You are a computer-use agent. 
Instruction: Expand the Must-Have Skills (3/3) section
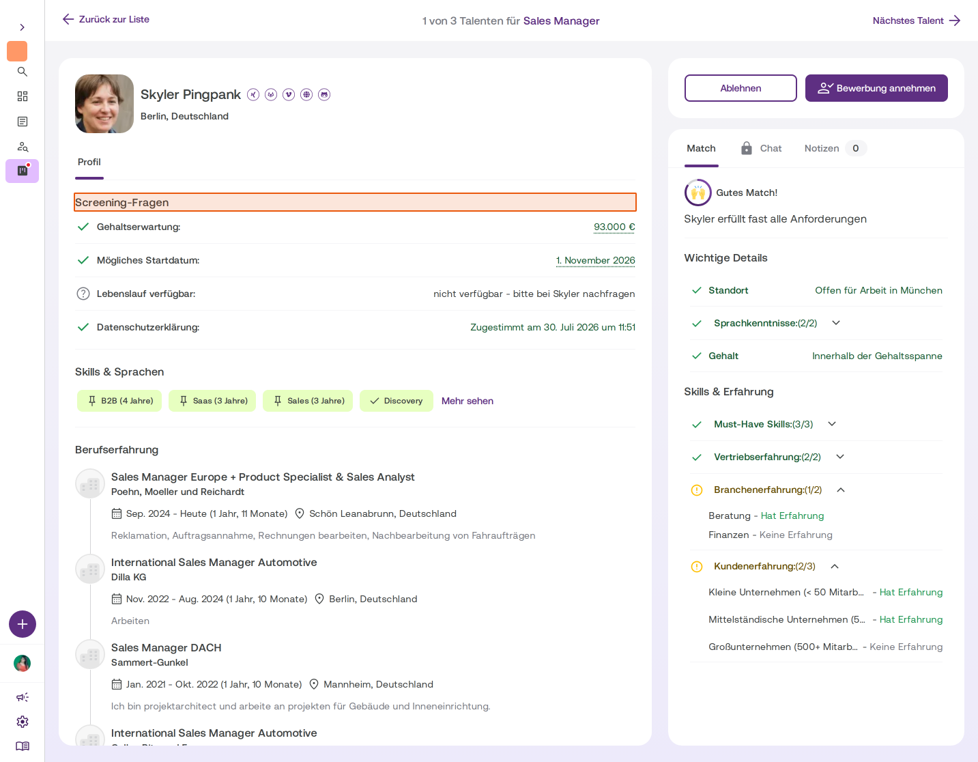click(832, 424)
